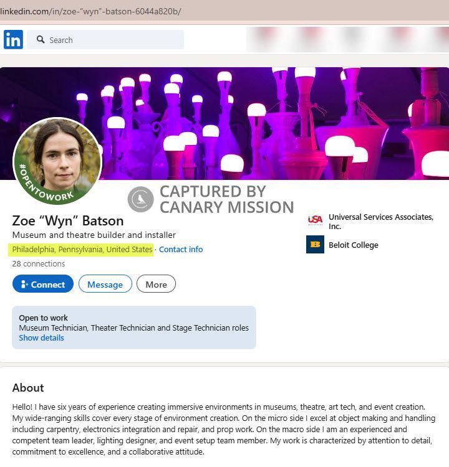Open the Beloit College text link

(x=353, y=245)
